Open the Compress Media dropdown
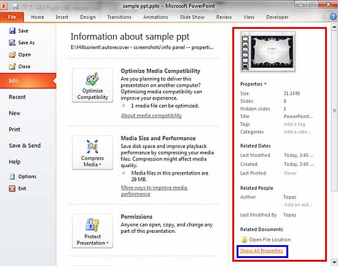The width and height of the screenshot is (338, 266). pyautogui.click(x=92, y=152)
